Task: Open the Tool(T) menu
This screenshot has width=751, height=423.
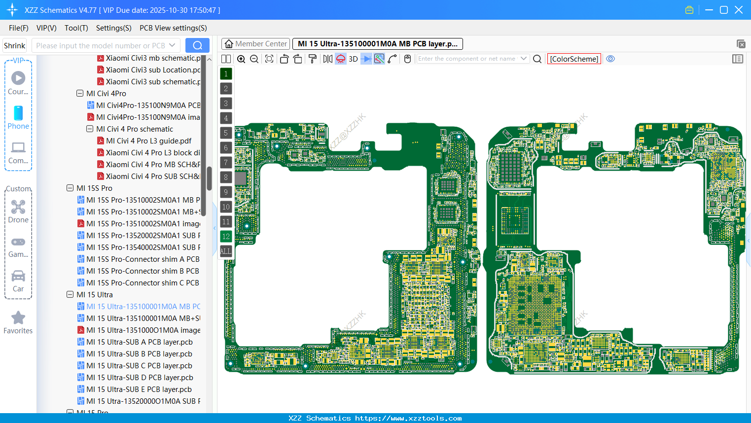Action: pos(76,28)
